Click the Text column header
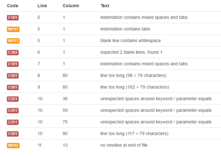221x157 pixels. (105, 6)
